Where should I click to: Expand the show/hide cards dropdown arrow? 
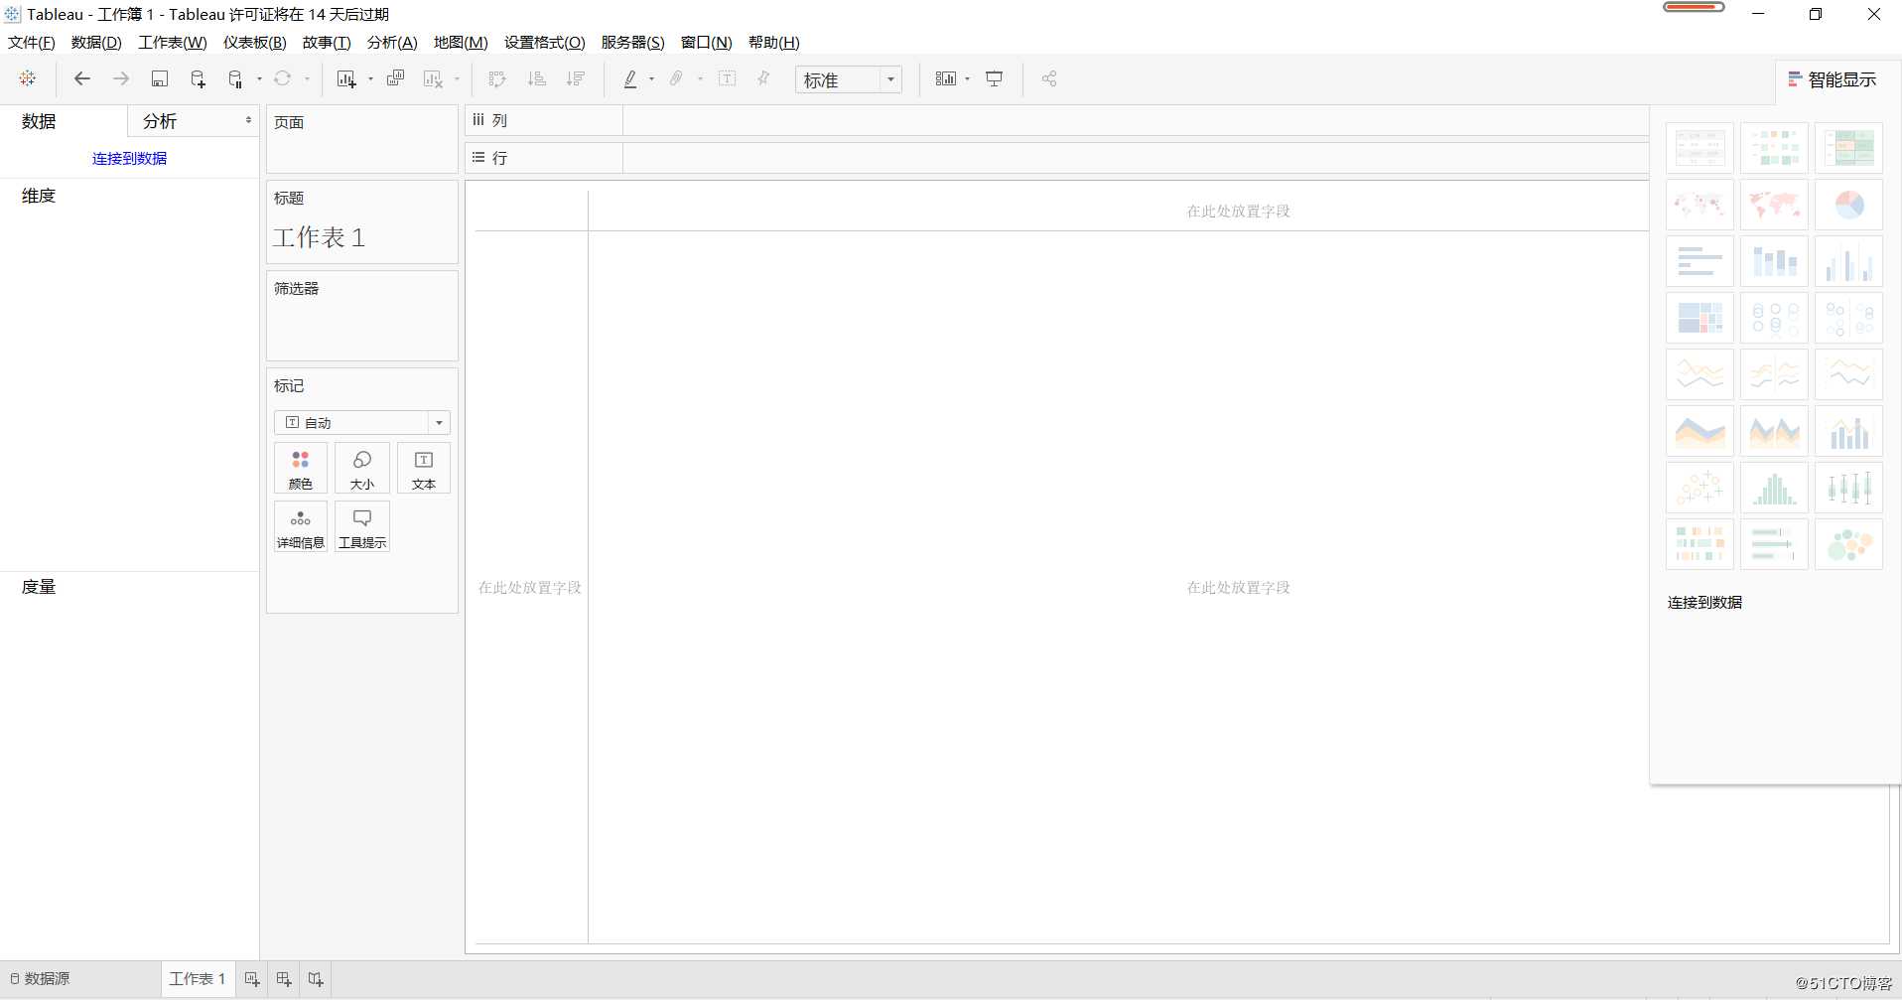point(968,79)
